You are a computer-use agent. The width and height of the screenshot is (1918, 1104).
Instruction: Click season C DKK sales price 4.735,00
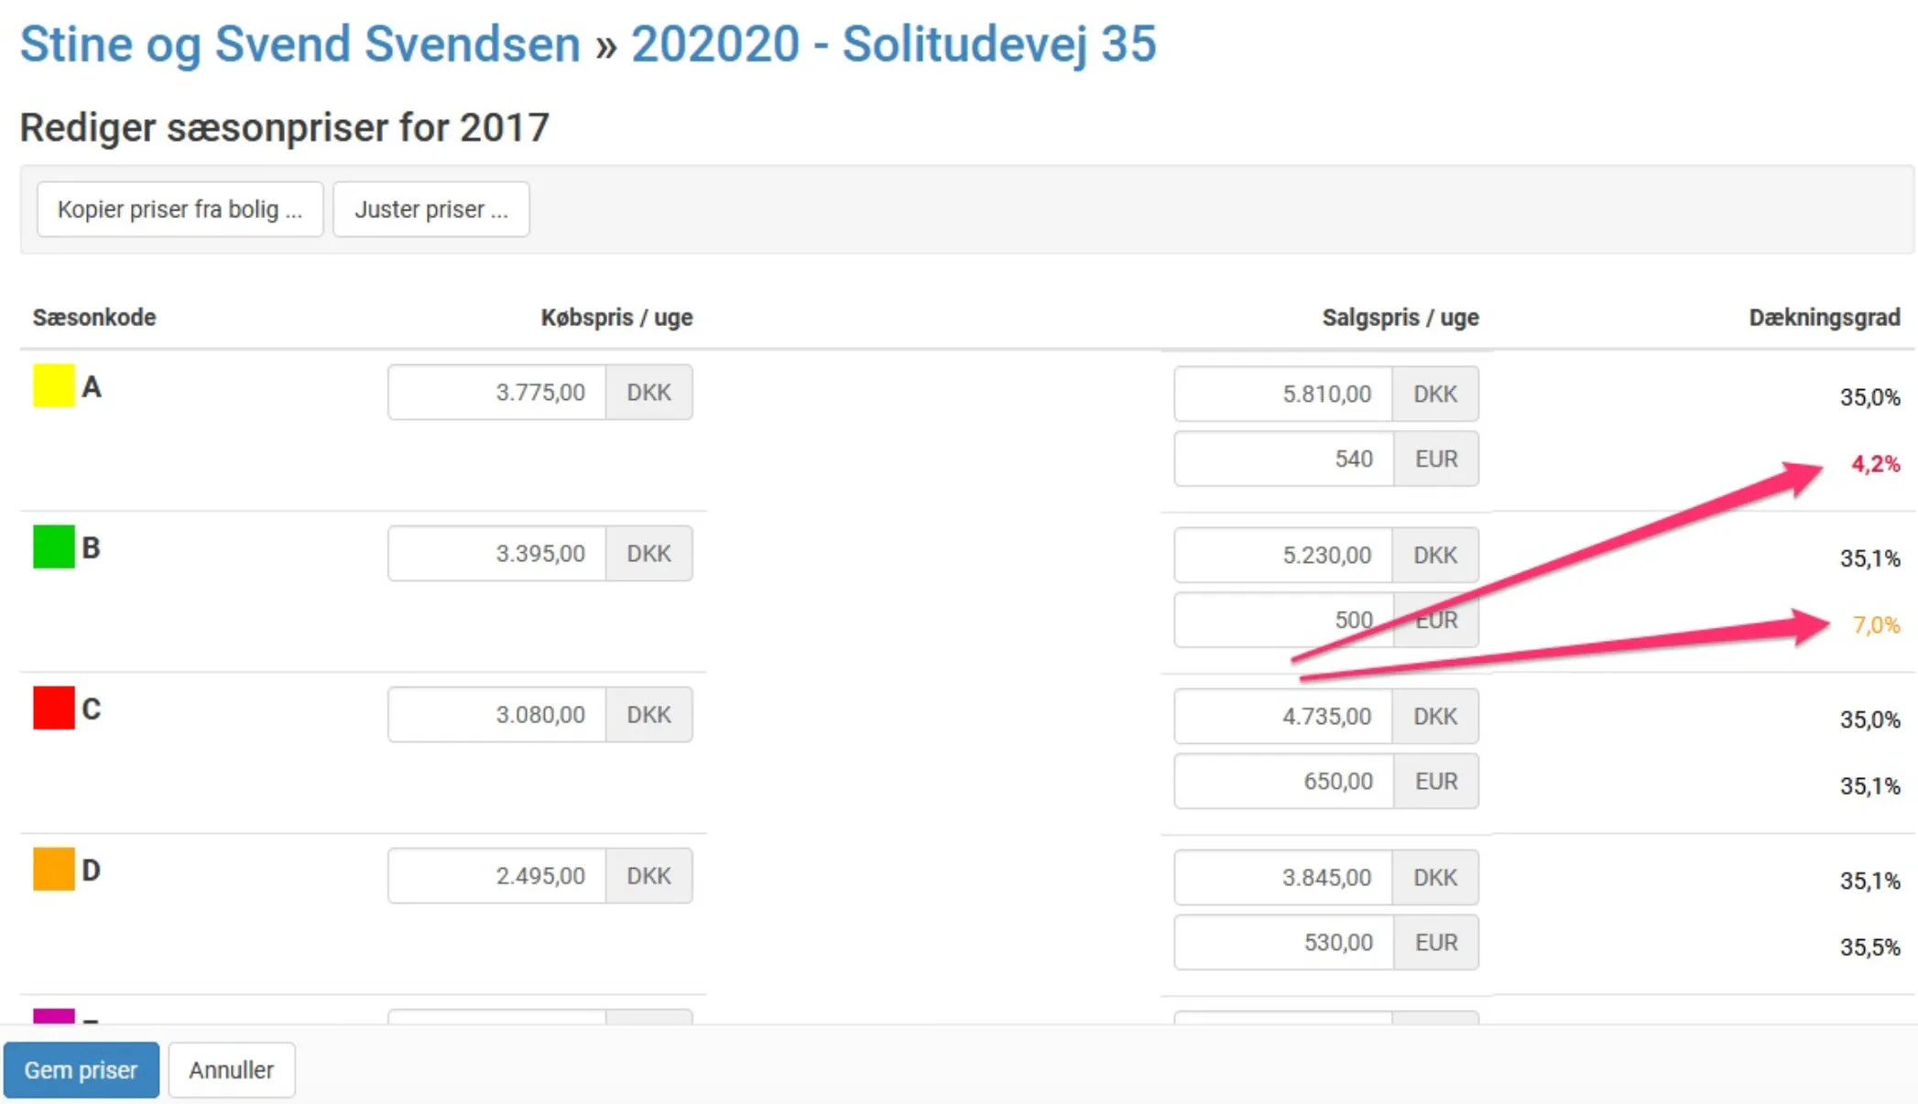pos(1283,717)
